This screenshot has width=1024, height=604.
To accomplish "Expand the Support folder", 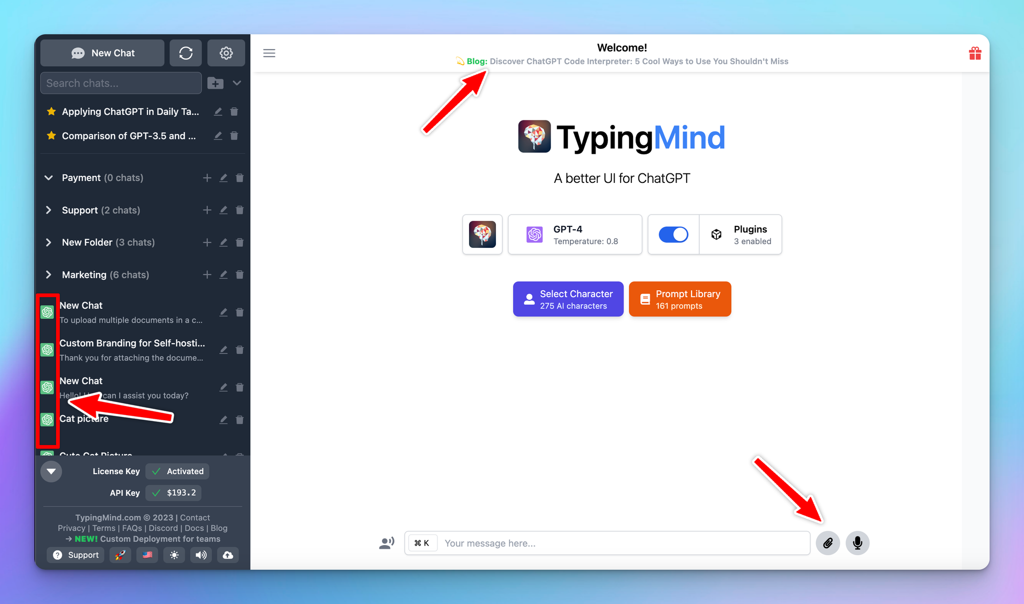I will click(x=48, y=210).
